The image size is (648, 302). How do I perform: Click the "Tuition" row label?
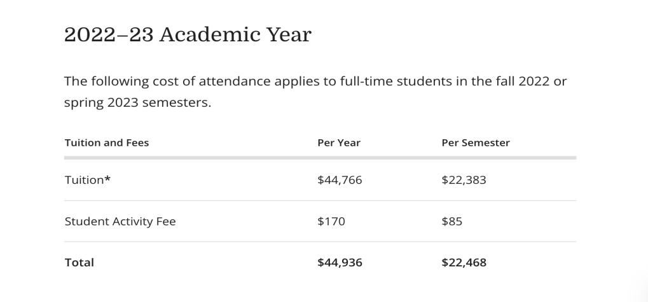click(x=83, y=180)
